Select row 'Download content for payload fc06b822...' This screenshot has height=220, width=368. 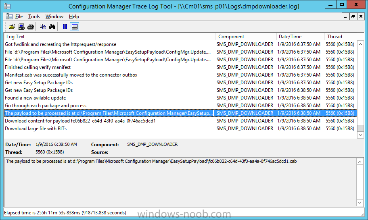point(180,121)
